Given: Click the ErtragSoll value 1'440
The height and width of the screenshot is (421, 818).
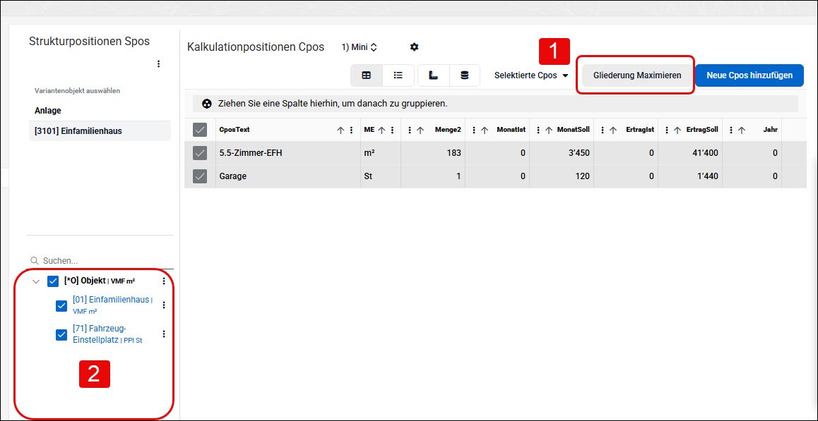Looking at the screenshot, I should click(707, 176).
